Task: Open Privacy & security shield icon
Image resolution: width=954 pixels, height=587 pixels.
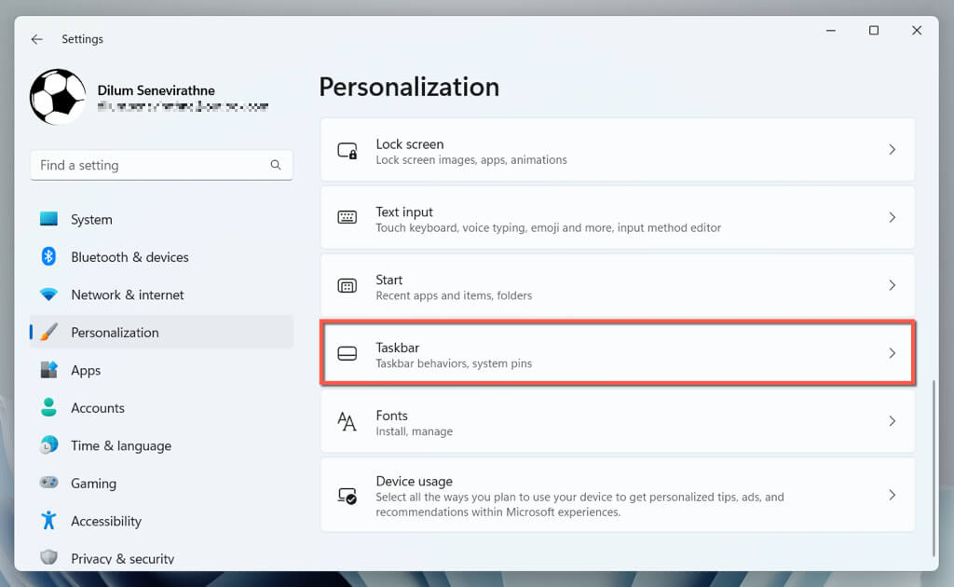Action: point(49,557)
